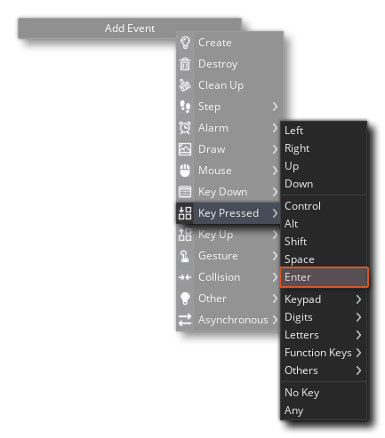Choose the Control key option
The image size is (385, 438).
pyautogui.click(x=324, y=206)
